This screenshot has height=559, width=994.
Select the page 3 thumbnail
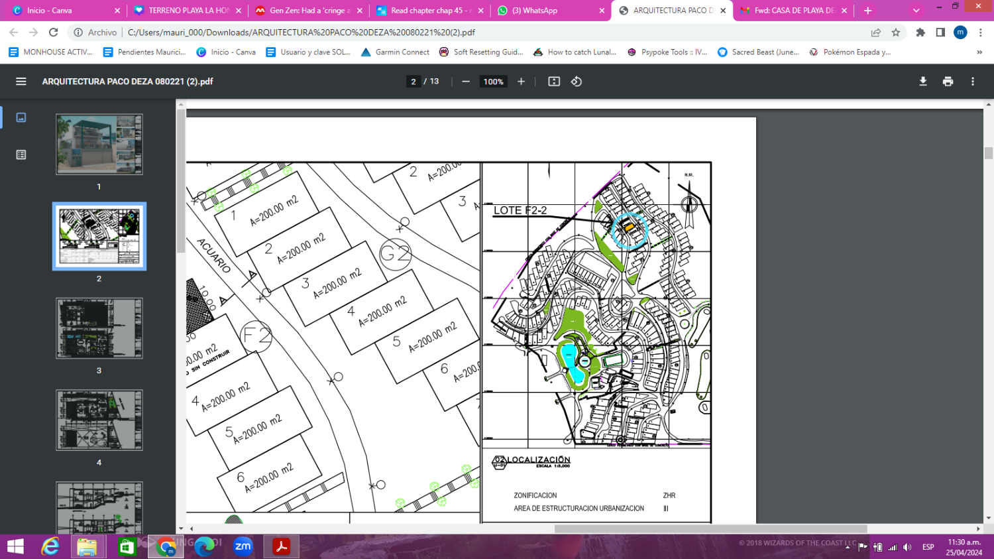99,329
